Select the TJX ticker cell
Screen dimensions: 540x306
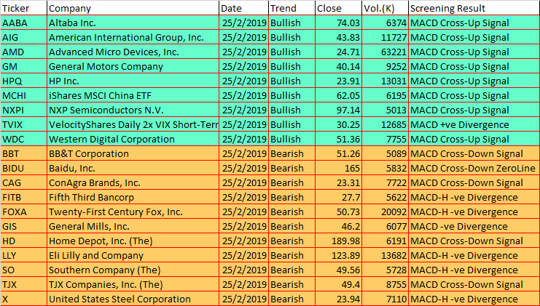coord(24,284)
